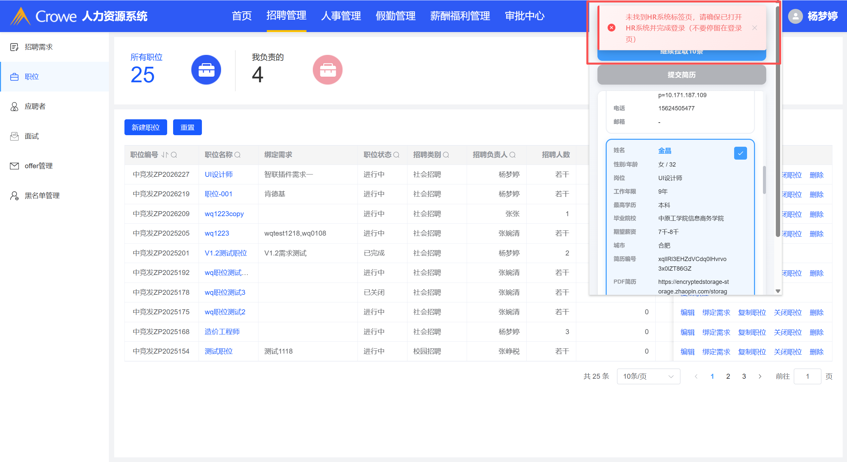Click the search icon beside 职位状态 header

396,155
